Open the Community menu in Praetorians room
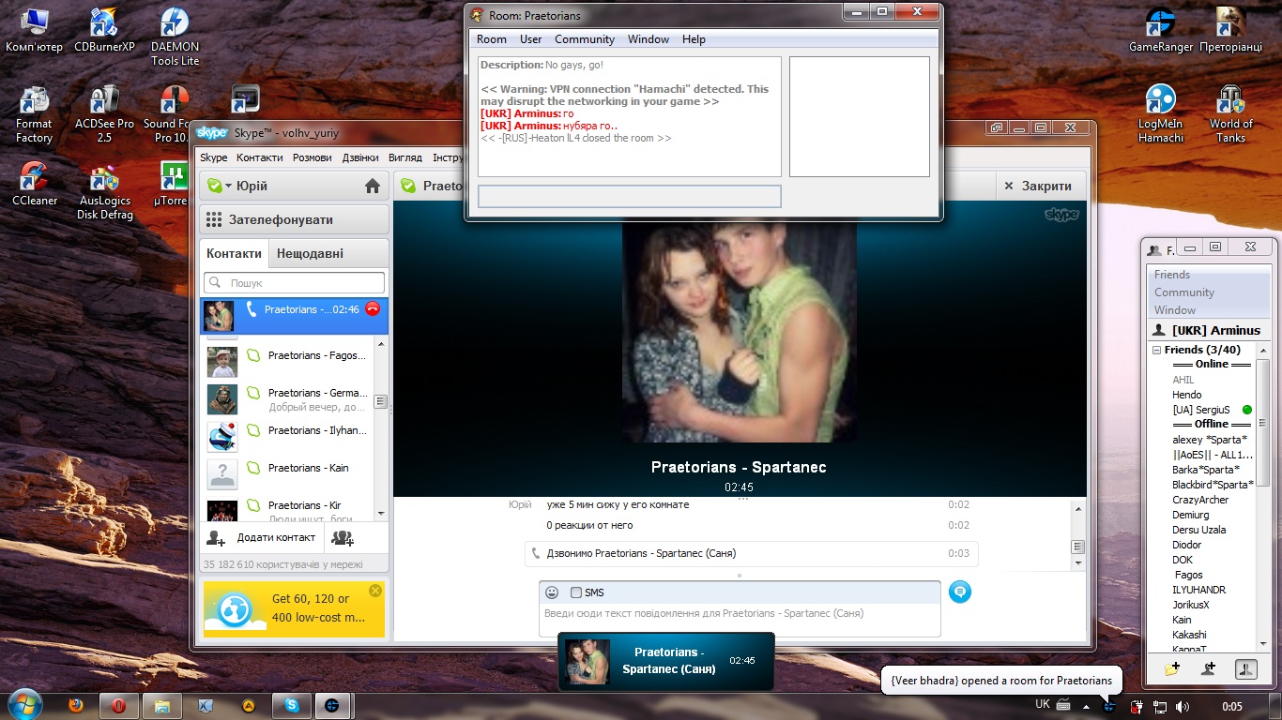Image resolution: width=1282 pixels, height=720 pixels. pos(585,39)
